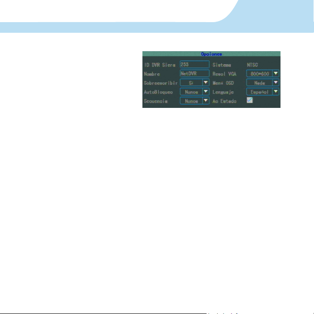The image size is (314, 314).
Task: Open the Lenguaje dropdown set to Español
Action: tap(262, 92)
